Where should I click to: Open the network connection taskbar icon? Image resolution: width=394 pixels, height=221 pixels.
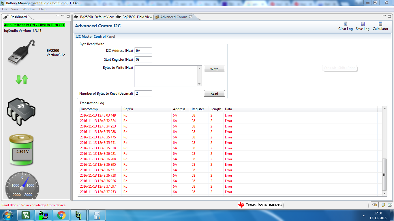coord(43,215)
